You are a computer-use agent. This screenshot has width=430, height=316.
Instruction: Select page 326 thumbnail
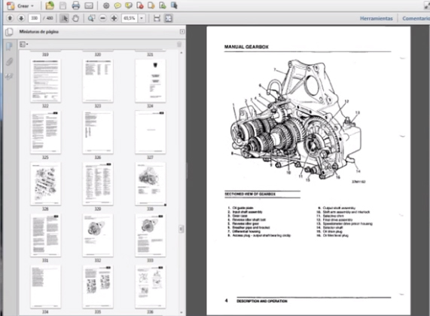98,132
